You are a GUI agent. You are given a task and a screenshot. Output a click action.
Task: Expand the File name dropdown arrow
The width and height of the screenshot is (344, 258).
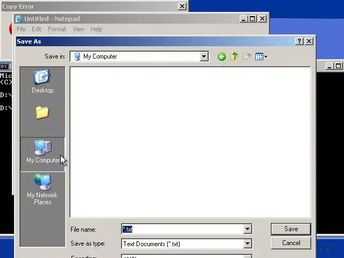pos(247,229)
